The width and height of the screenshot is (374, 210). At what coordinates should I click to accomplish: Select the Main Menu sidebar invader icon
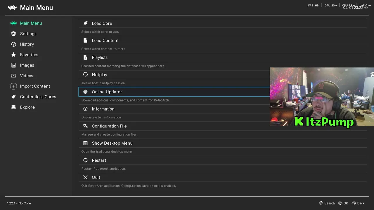[13, 23]
